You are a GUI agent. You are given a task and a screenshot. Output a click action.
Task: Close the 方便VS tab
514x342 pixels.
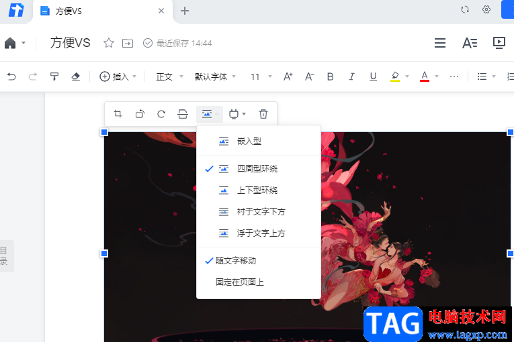pyautogui.click(x=161, y=11)
